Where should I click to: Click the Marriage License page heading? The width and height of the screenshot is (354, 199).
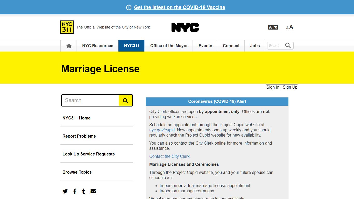click(x=100, y=69)
